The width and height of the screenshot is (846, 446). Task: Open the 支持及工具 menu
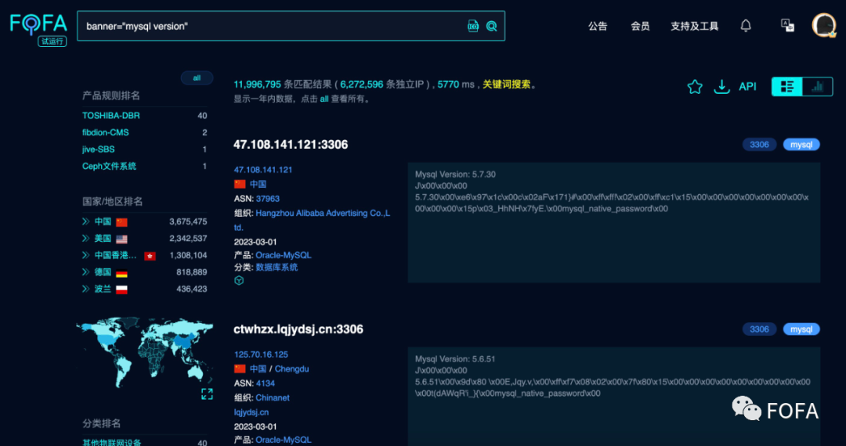694,26
